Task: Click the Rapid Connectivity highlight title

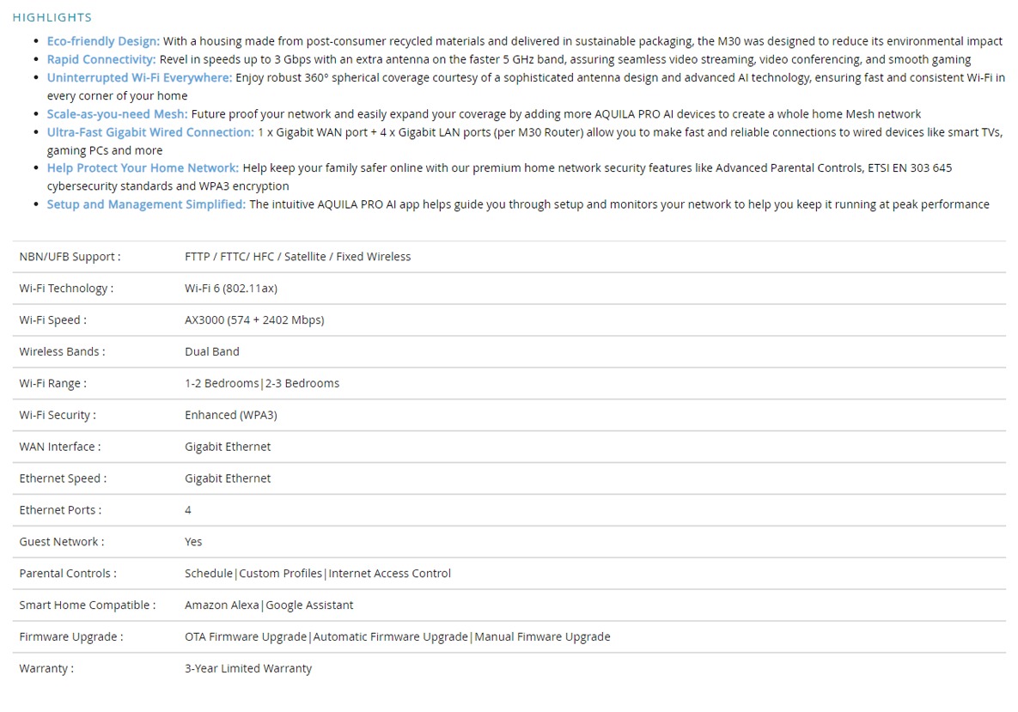Action: tap(101, 59)
